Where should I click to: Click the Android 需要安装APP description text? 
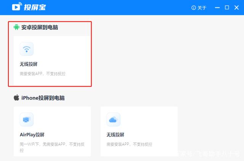pos(42,74)
